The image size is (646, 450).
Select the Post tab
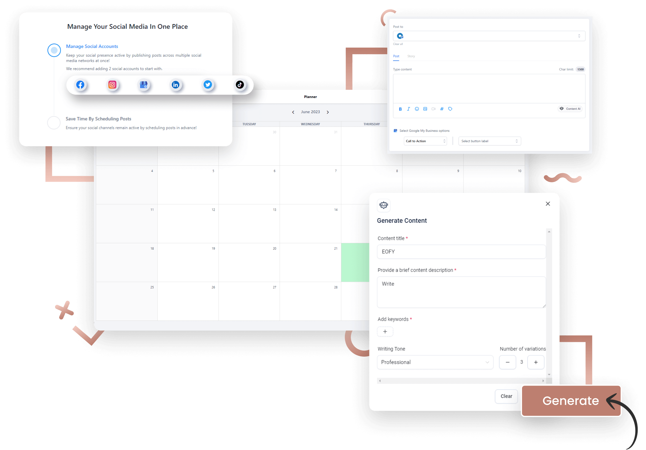tap(396, 56)
